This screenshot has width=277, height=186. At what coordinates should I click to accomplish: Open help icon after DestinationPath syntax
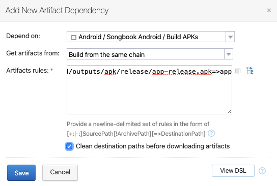pyautogui.click(x=211, y=133)
